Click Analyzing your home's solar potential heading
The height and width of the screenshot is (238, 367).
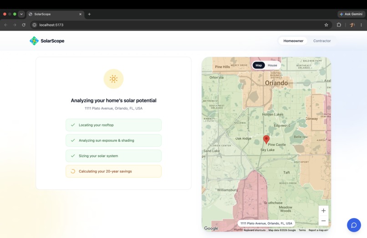coord(113,100)
